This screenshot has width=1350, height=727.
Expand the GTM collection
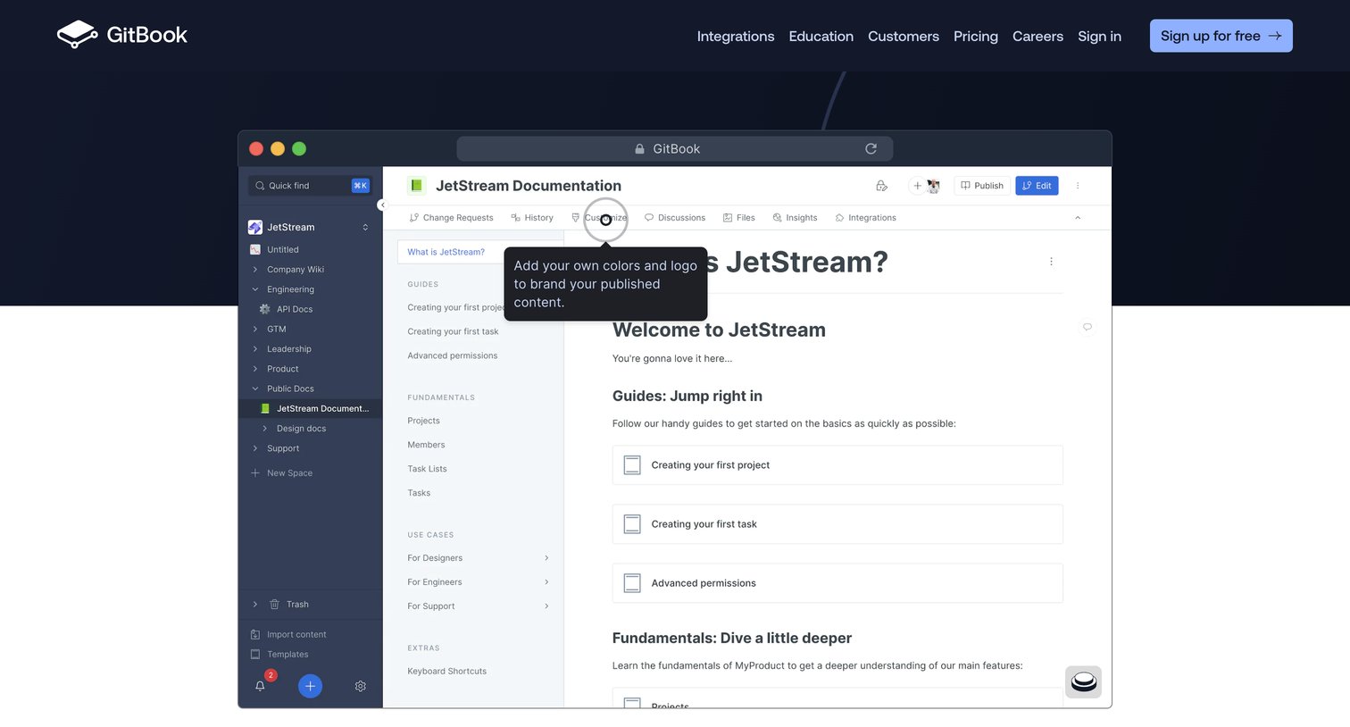tap(255, 329)
